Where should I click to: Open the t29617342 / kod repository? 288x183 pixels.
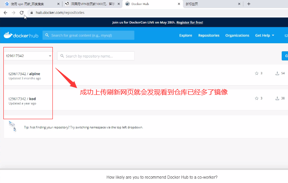point(22,99)
